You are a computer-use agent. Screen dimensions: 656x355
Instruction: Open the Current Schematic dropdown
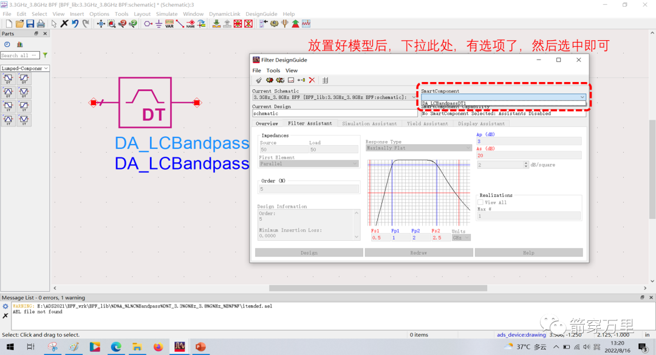tap(335, 97)
